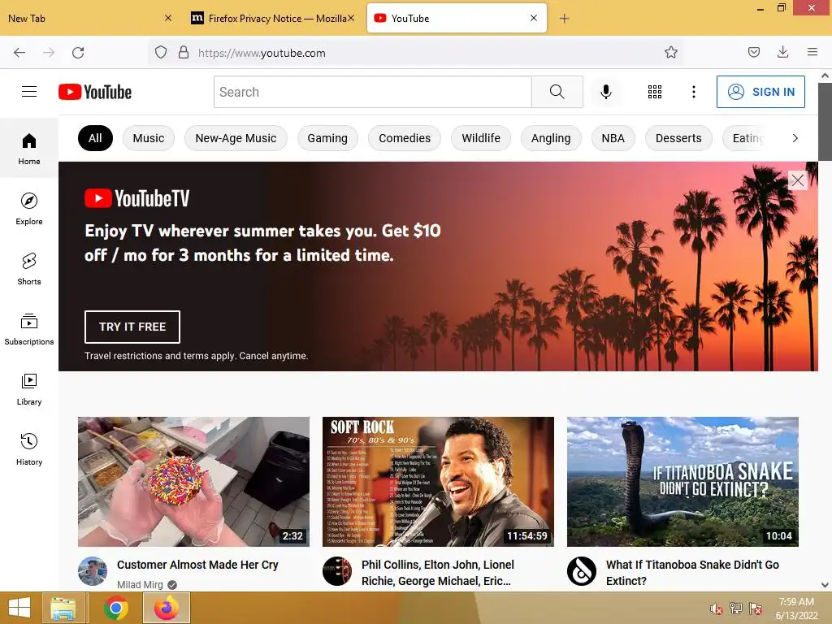Click the muted volume tray icon
This screenshot has width=832, height=624.
tap(716, 609)
